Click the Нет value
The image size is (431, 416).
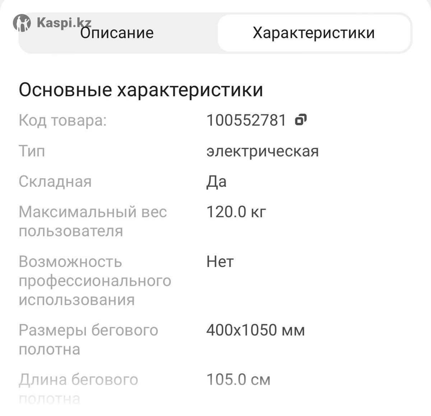click(220, 262)
